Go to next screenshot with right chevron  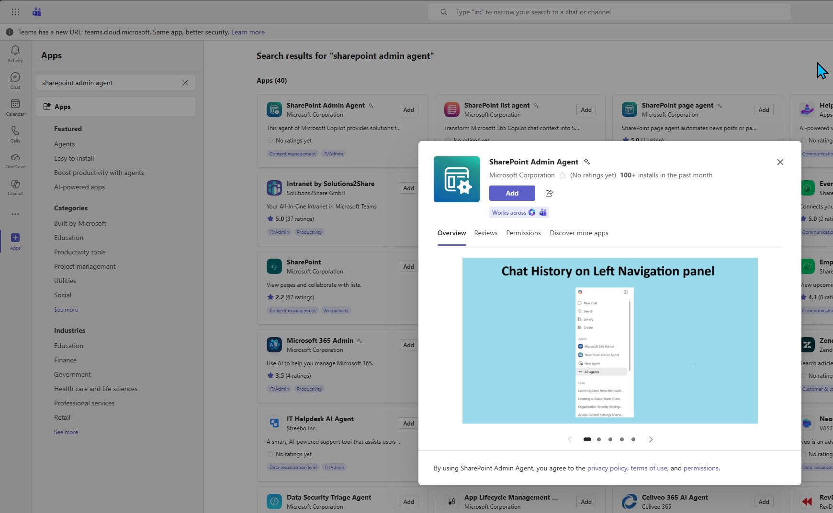pos(651,439)
